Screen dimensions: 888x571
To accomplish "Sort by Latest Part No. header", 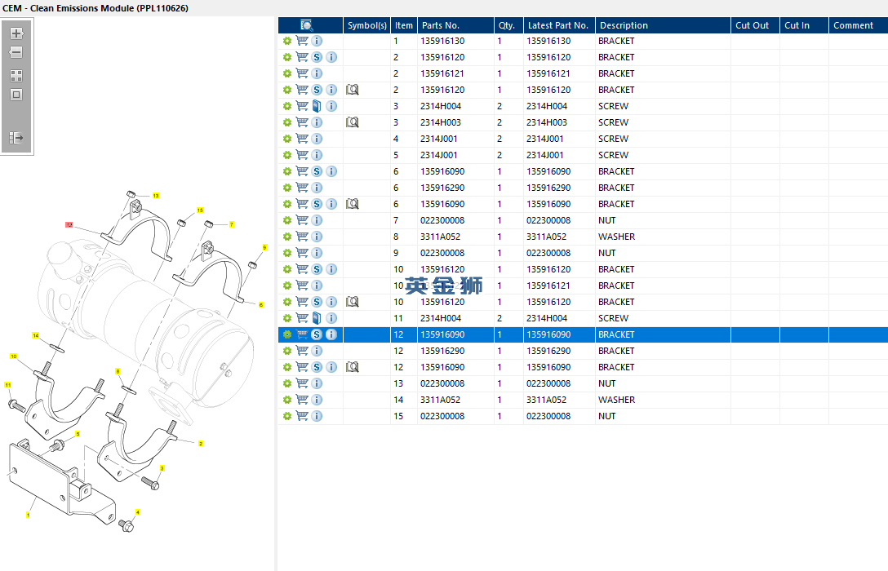I will coord(559,25).
